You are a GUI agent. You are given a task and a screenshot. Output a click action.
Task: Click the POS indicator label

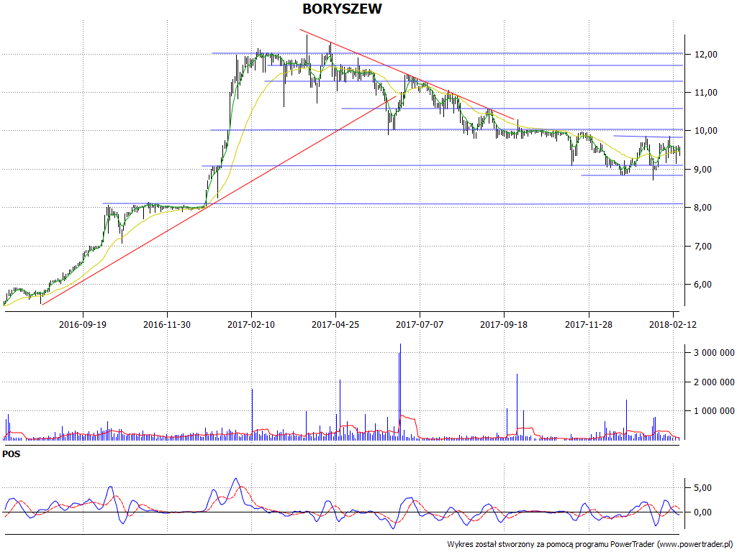point(12,454)
